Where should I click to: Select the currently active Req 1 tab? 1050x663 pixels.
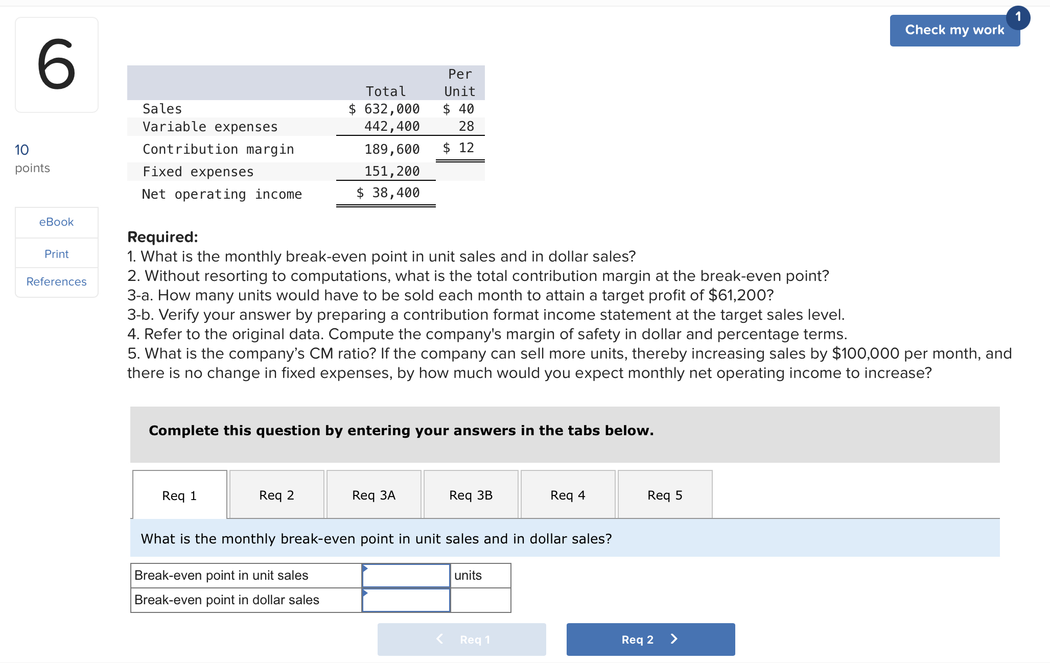coord(179,494)
